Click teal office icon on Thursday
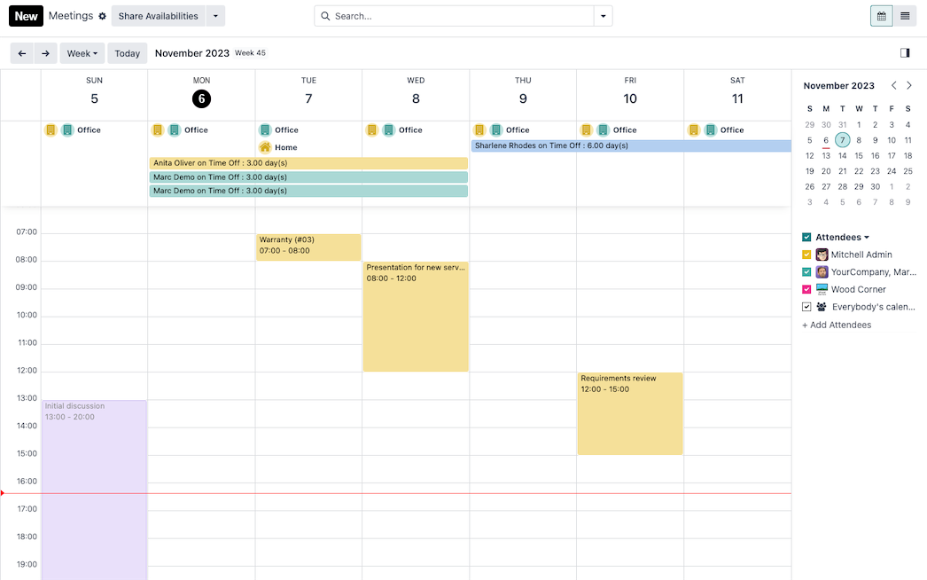The width and height of the screenshot is (927, 580). pyautogui.click(x=496, y=129)
